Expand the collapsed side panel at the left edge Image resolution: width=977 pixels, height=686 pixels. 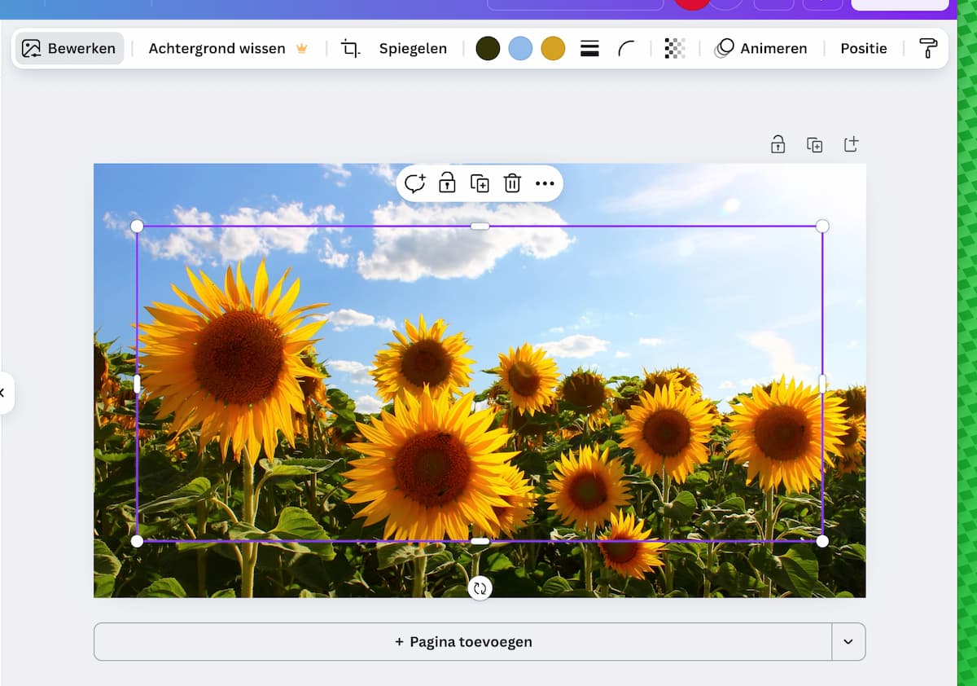4,393
